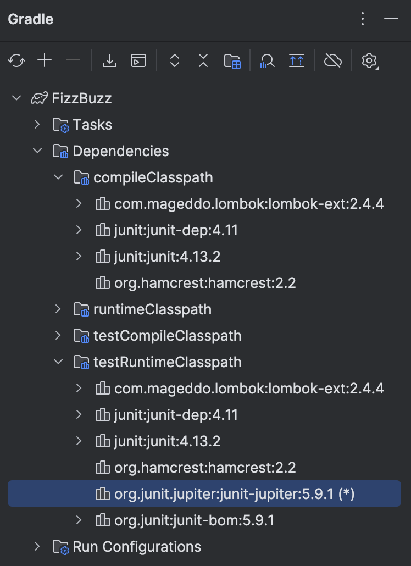Link a new Gradle project with plus icon
This screenshot has height=566, width=411.
pos(45,61)
